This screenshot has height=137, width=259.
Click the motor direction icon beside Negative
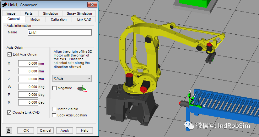[82, 89]
